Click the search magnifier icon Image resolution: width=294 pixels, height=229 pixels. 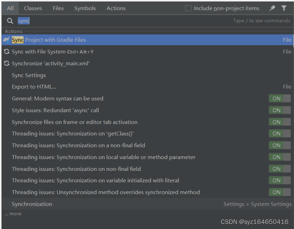(x=10, y=21)
